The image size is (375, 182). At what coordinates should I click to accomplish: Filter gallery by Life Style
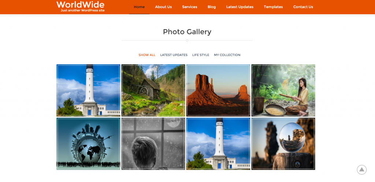pos(201,55)
